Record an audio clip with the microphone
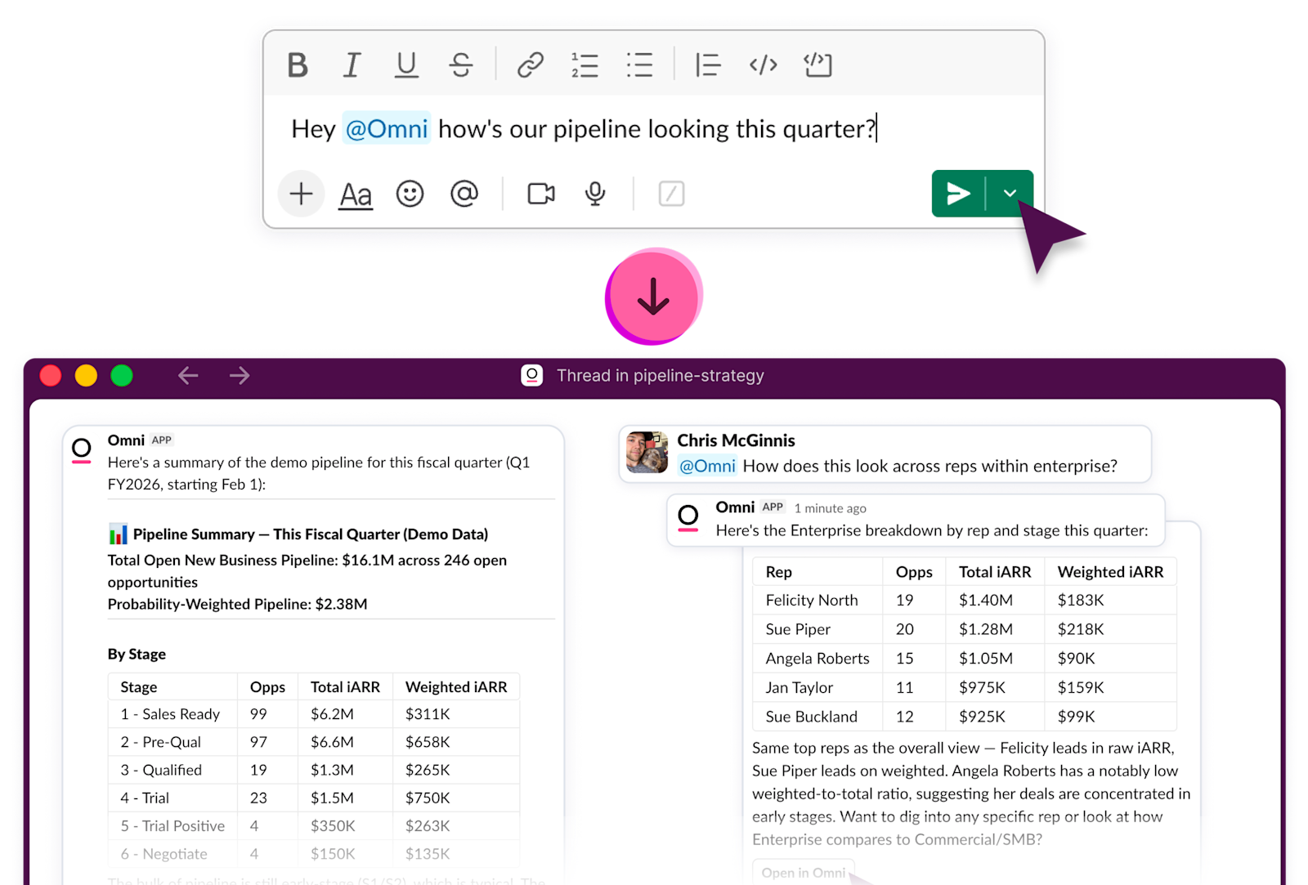The width and height of the screenshot is (1308, 885). tap(595, 194)
